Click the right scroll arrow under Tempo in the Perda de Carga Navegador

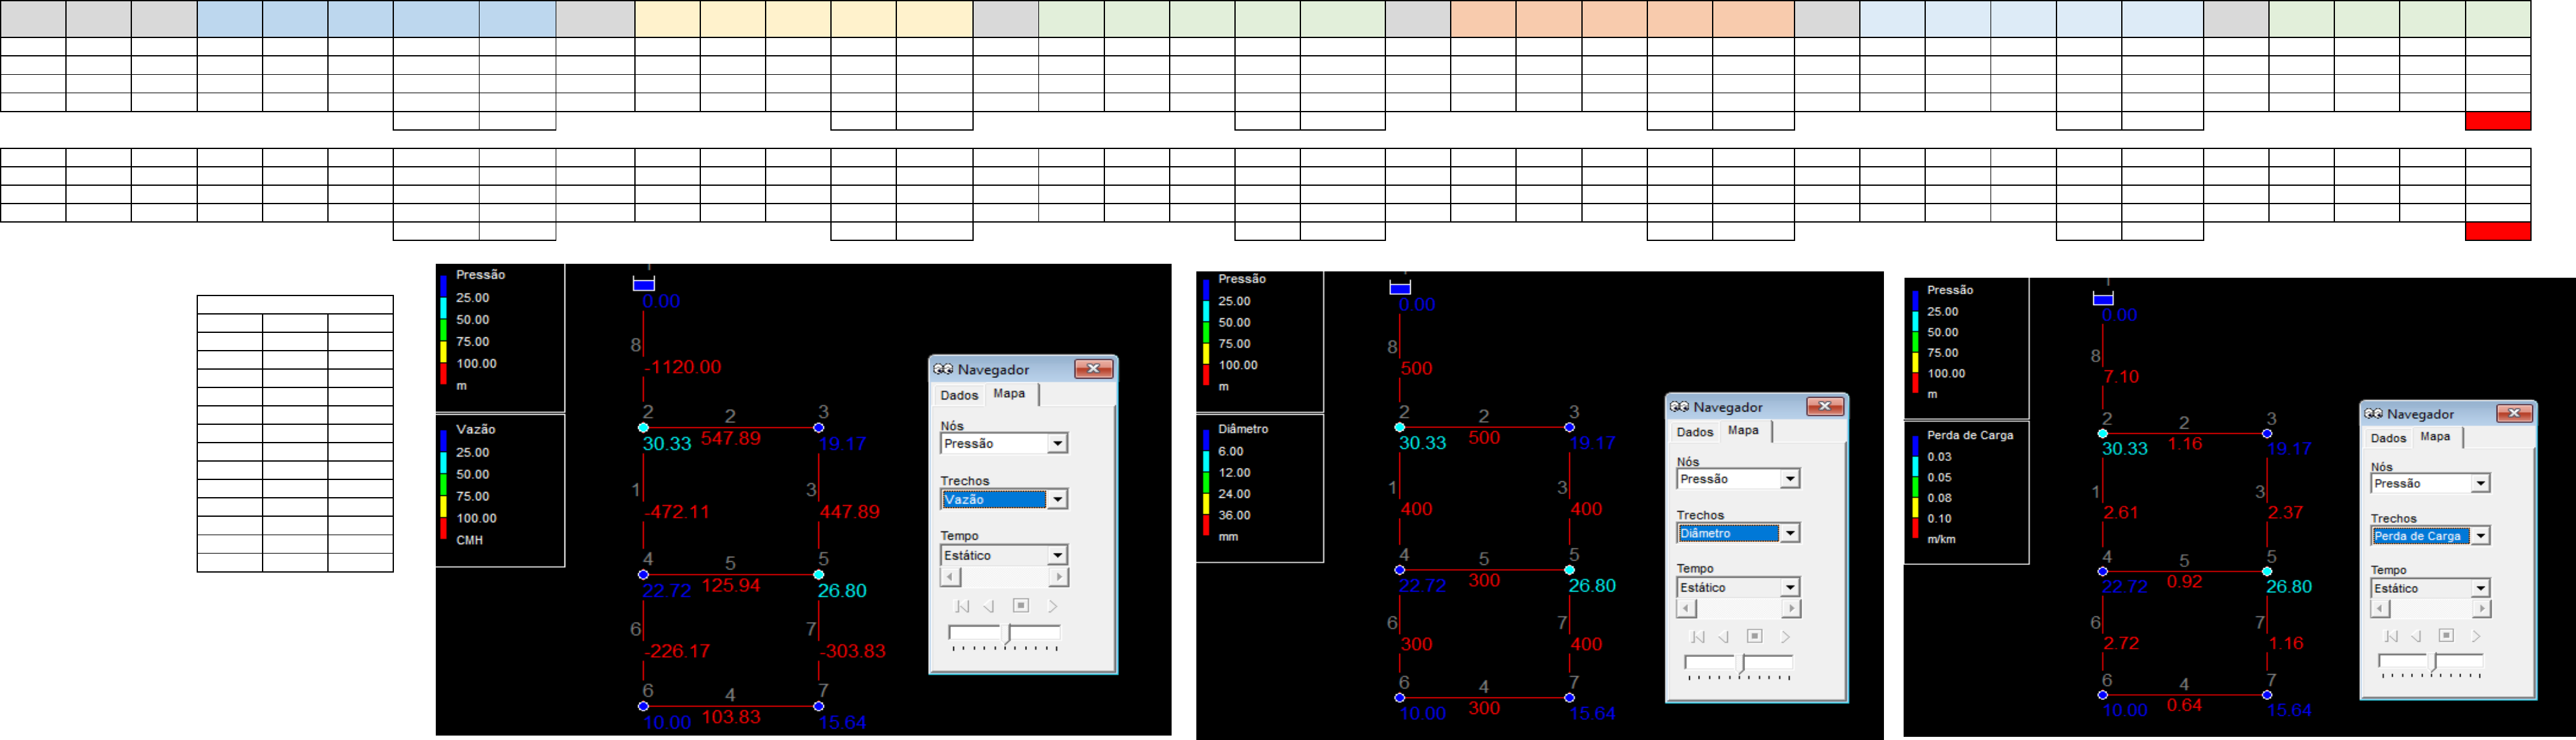[x=2482, y=608]
